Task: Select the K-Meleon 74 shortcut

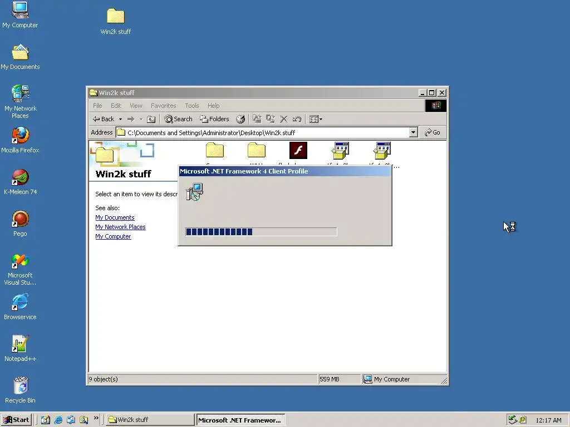Action: pos(20,182)
